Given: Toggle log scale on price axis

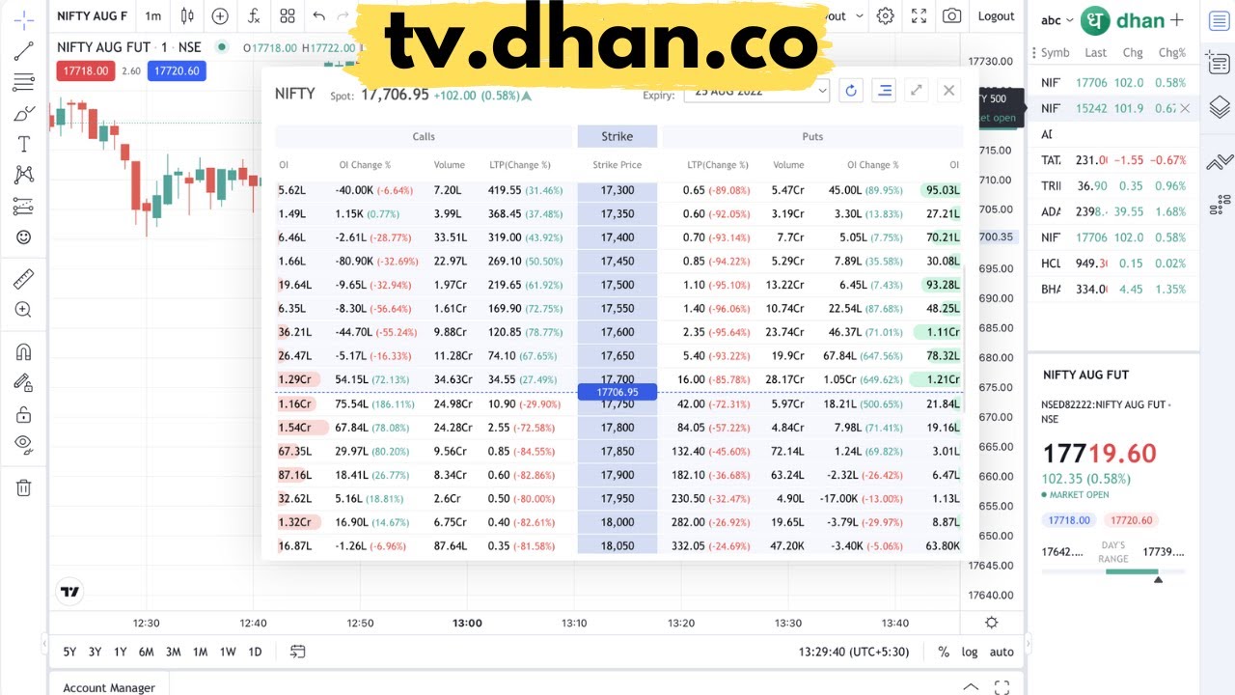Looking at the screenshot, I should (x=970, y=653).
